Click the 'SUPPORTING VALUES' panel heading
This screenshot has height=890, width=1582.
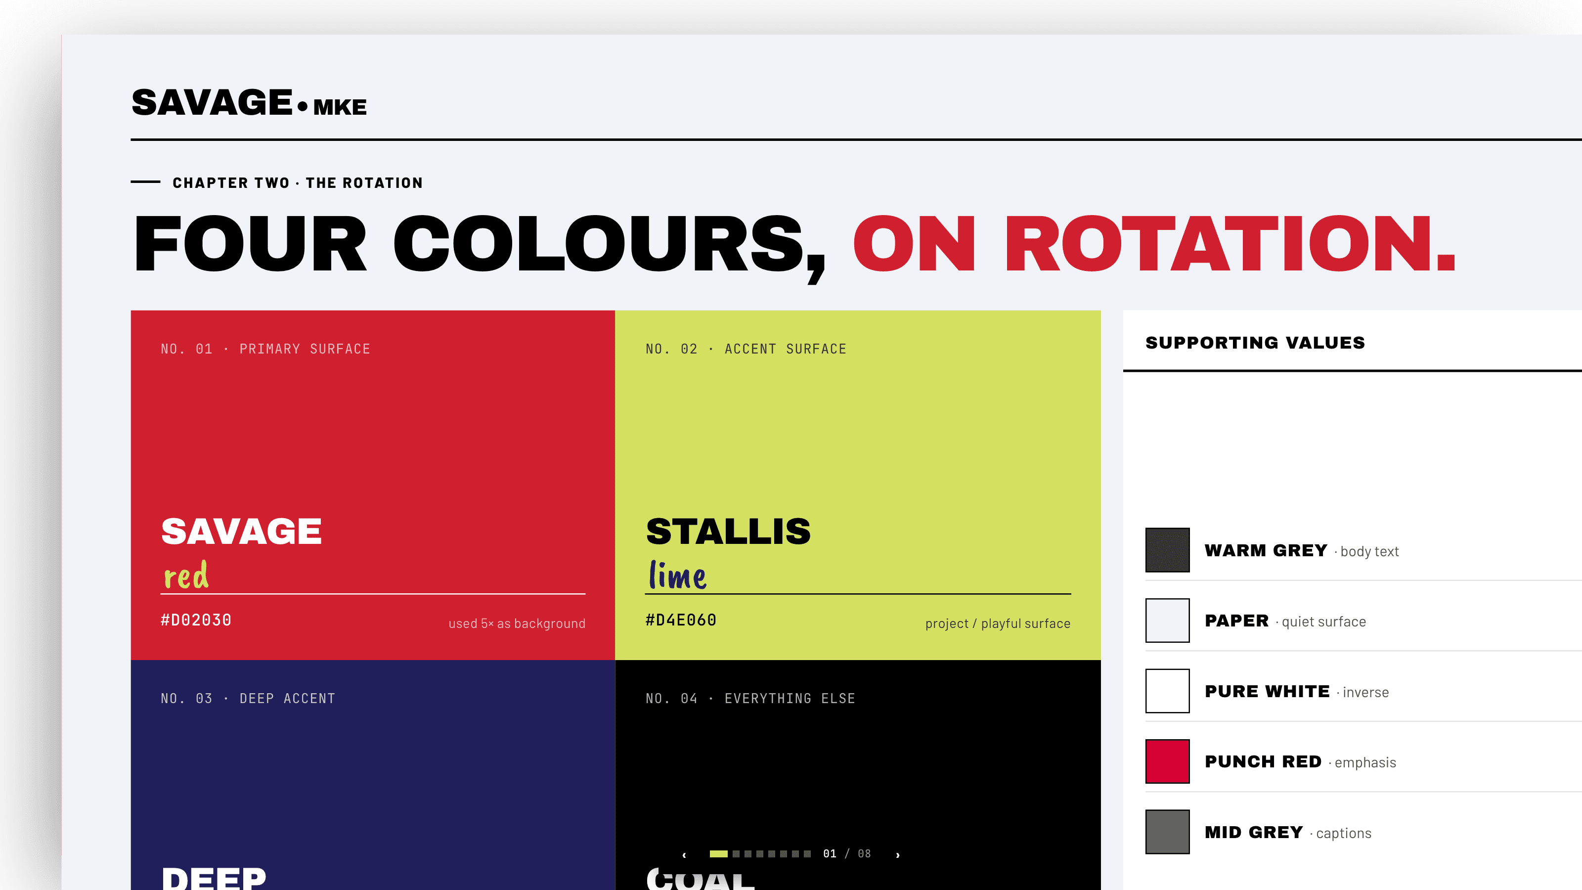(x=1255, y=343)
